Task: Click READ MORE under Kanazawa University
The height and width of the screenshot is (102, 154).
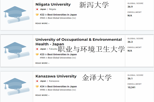Action: [x=42, y=95]
